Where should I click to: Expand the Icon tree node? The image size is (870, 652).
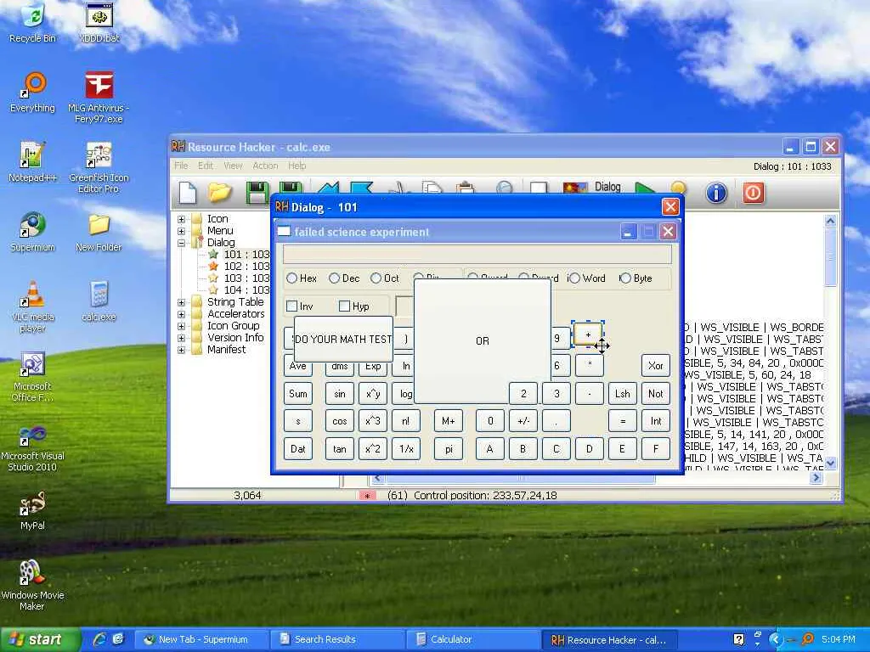tap(182, 219)
